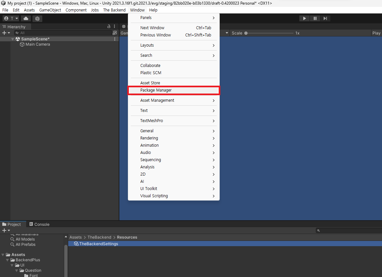
Task: Click Collaborate in Window menu
Action: point(174,66)
